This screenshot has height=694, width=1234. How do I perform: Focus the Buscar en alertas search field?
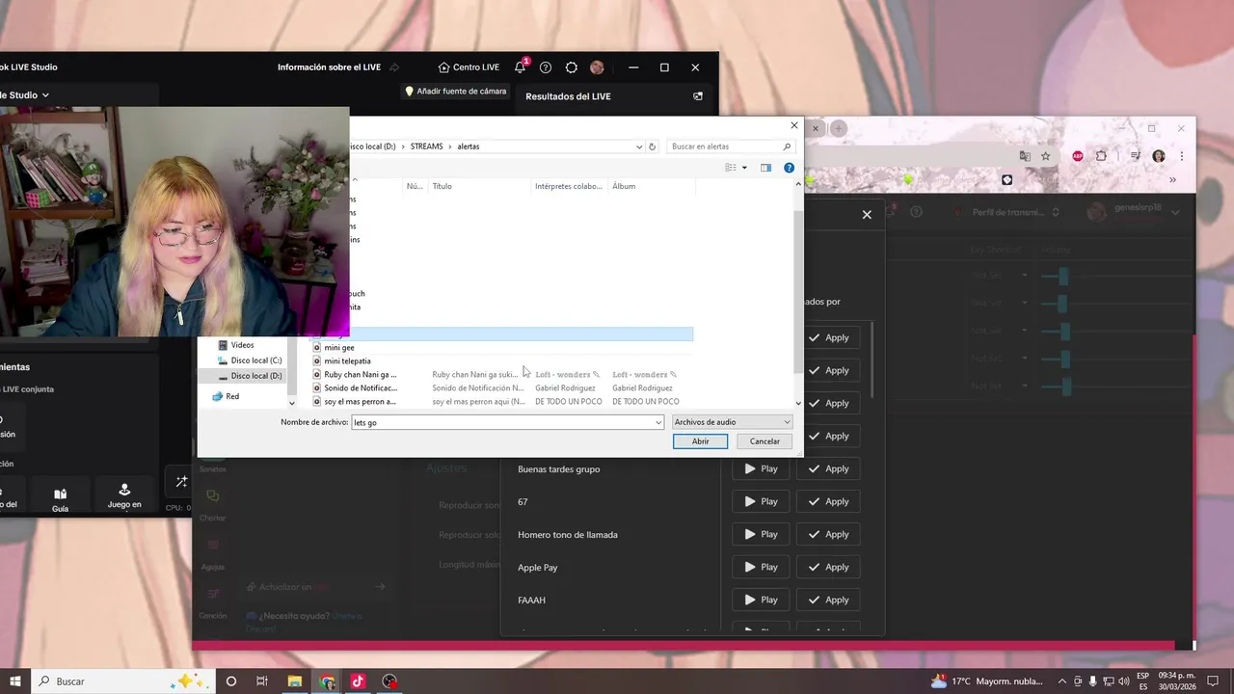(x=731, y=147)
